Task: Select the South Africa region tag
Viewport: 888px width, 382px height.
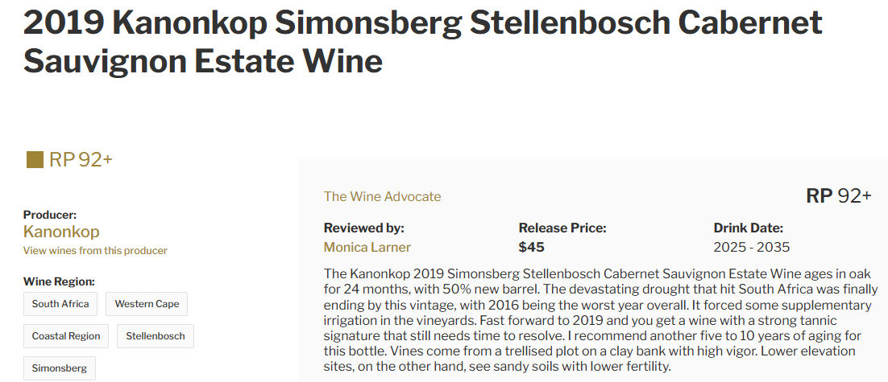Action: tap(60, 304)
